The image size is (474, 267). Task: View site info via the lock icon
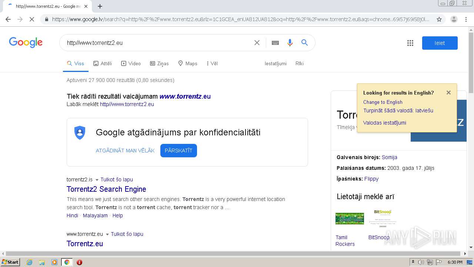tap(47, 19)
